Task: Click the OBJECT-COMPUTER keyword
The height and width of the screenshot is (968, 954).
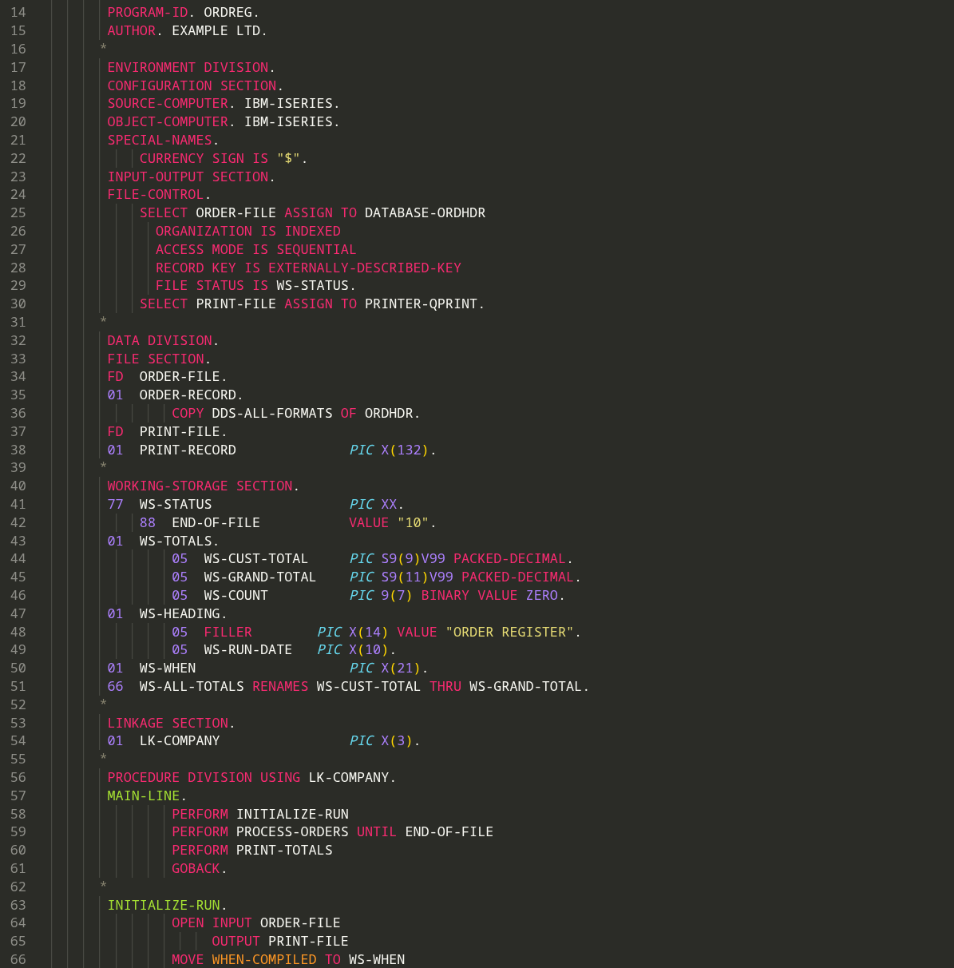Action: coord(168,122)
